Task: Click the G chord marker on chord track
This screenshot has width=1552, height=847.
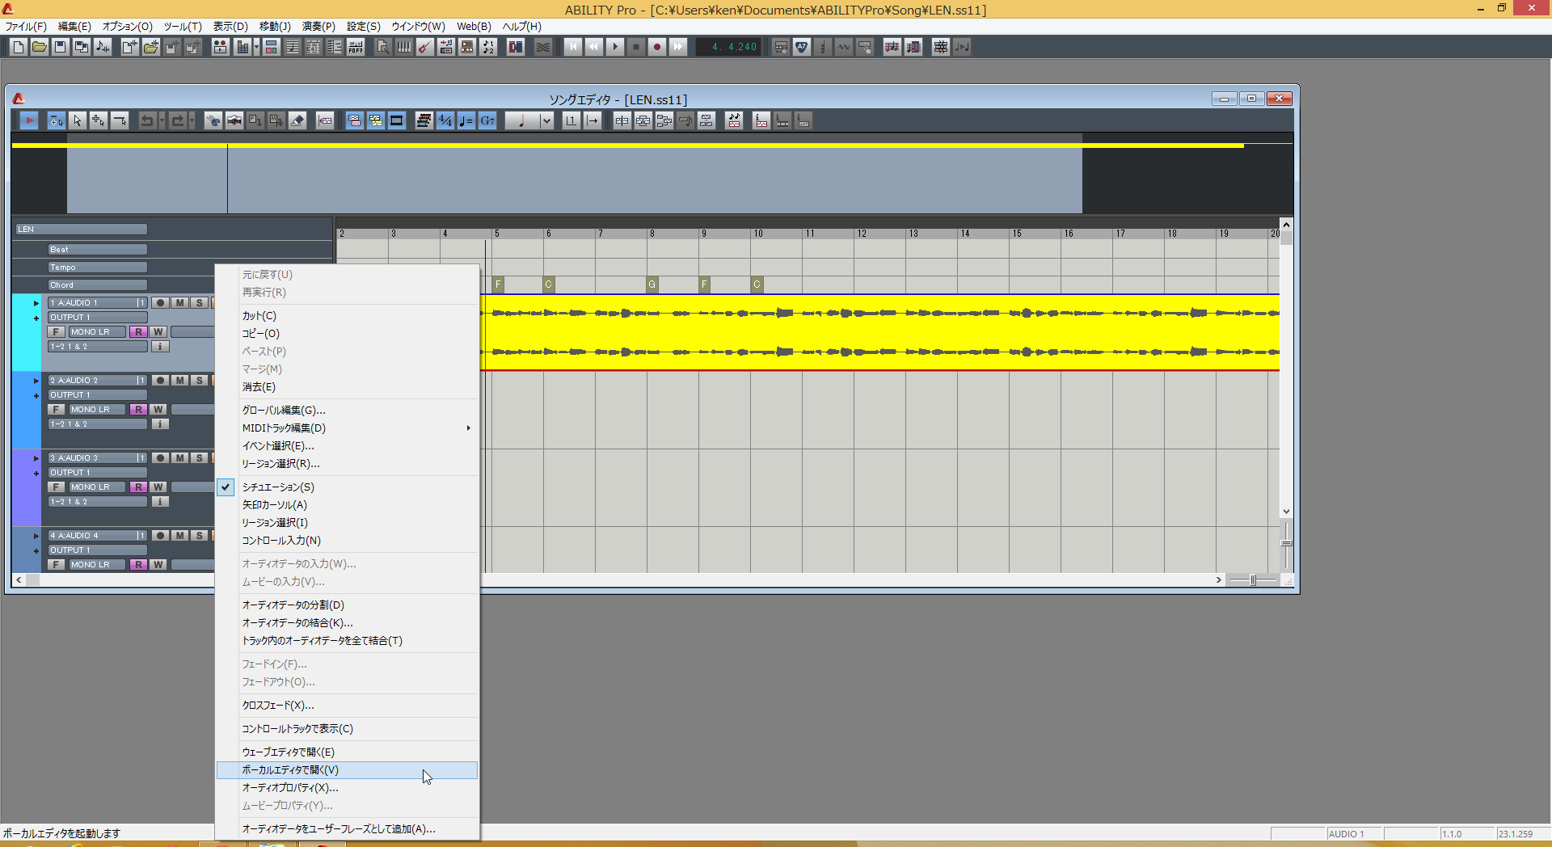Action: 652,284
